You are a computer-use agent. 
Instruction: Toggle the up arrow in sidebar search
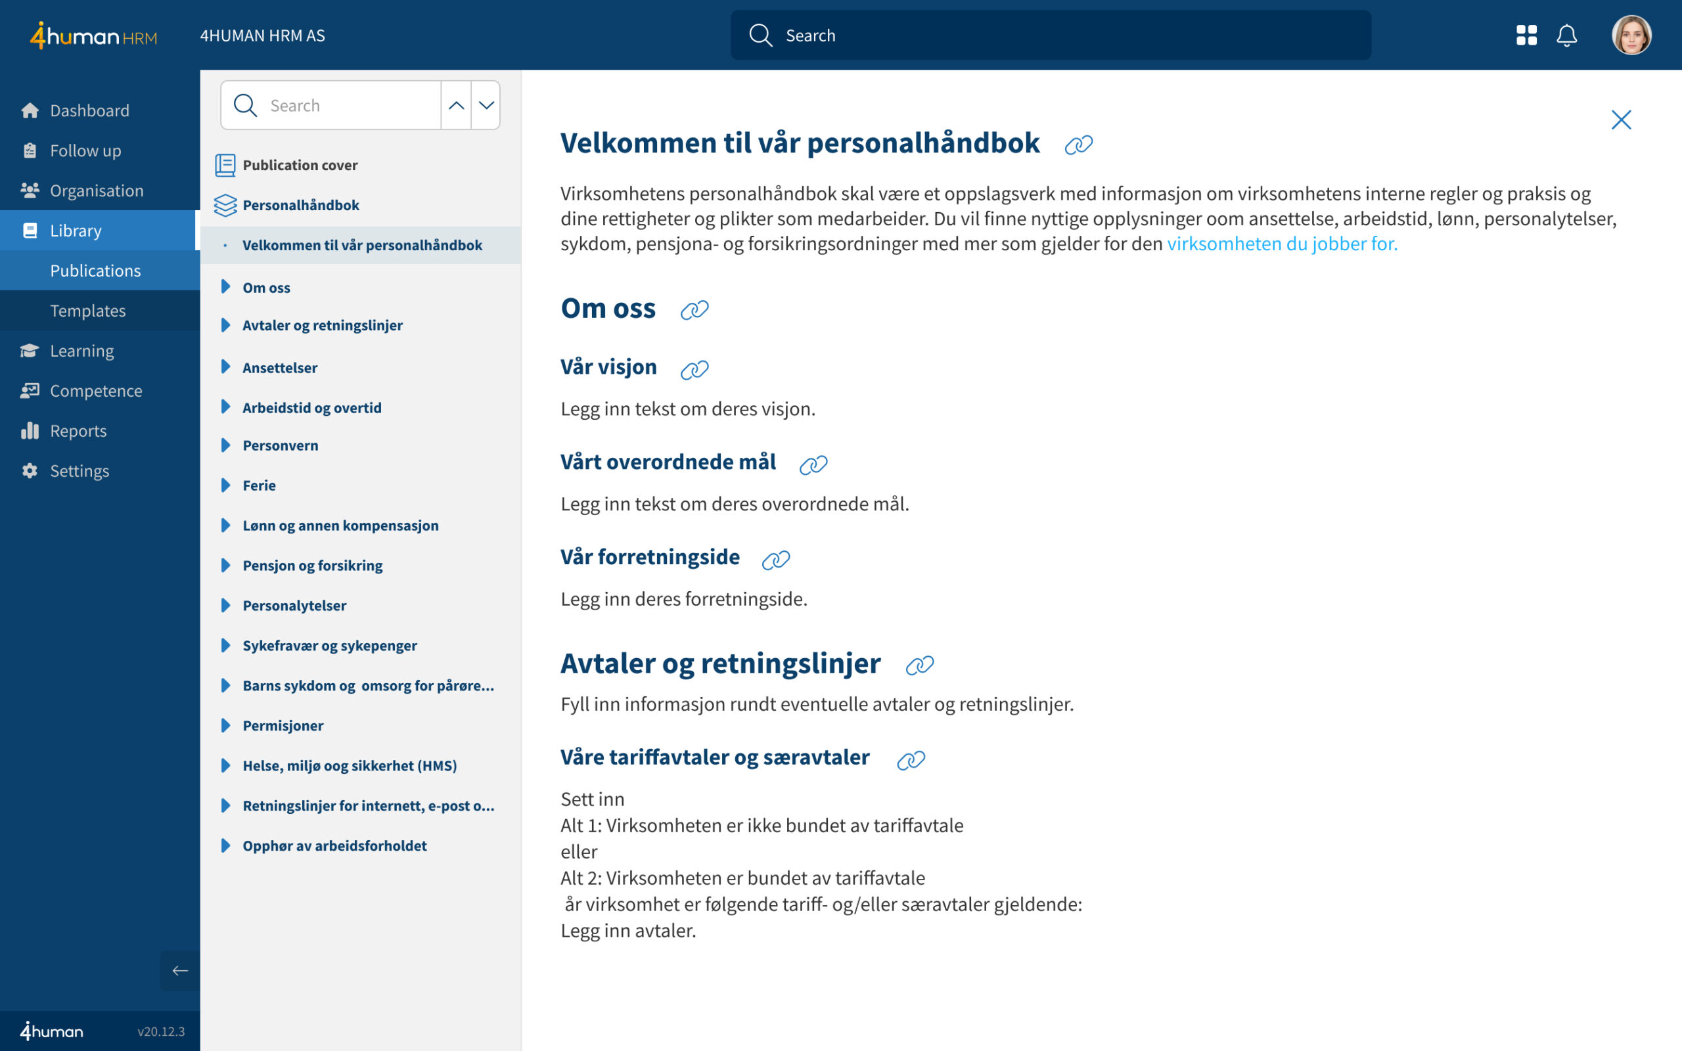click(x=455, y=105)
